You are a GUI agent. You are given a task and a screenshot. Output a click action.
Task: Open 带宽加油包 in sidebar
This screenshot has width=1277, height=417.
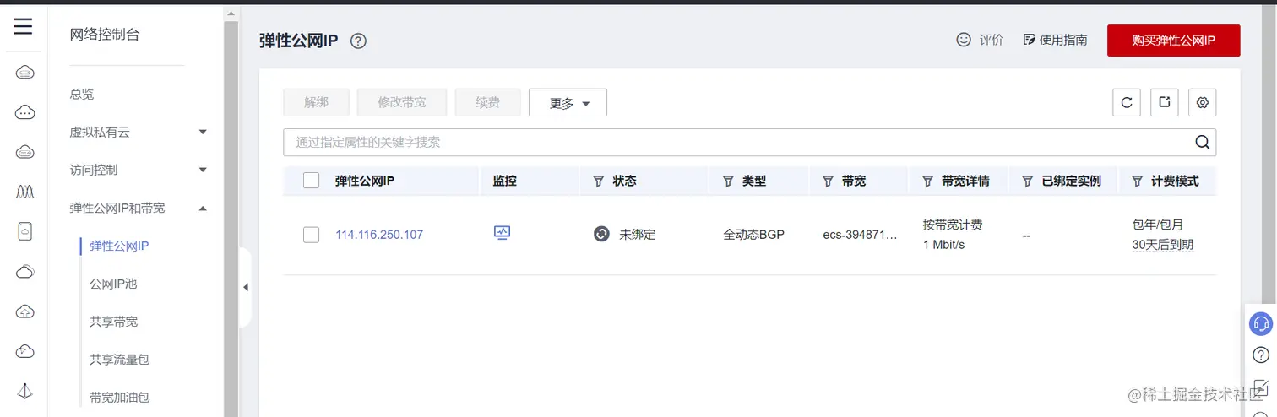pos(119,398)
